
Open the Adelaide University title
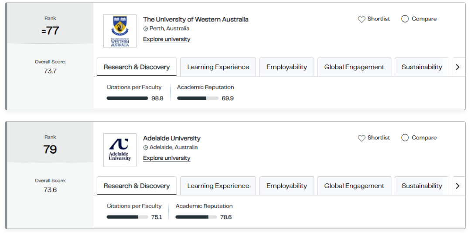[x=171, y=138]
